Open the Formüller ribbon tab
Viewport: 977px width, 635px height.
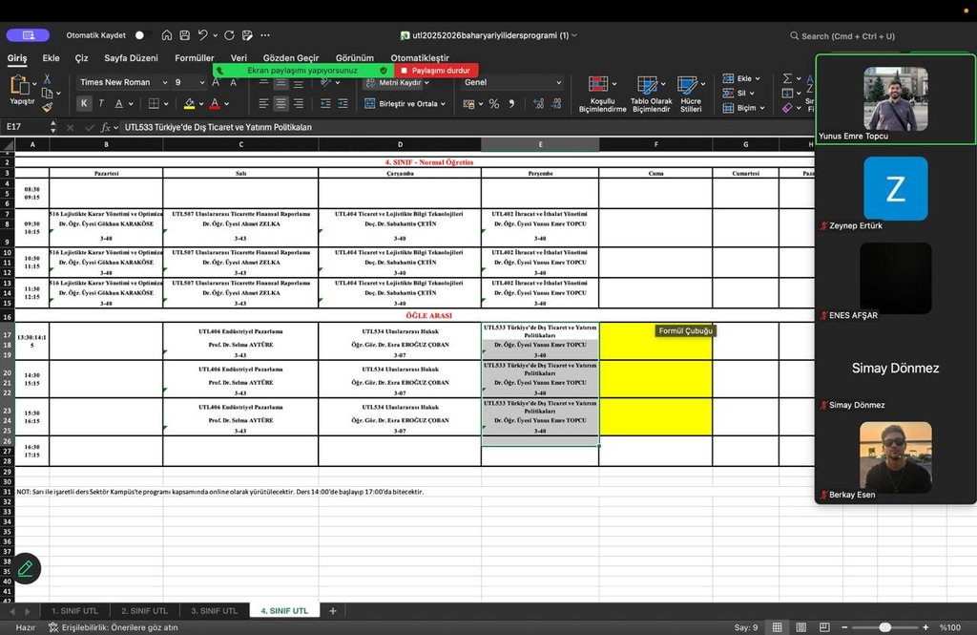click(195, 58)
